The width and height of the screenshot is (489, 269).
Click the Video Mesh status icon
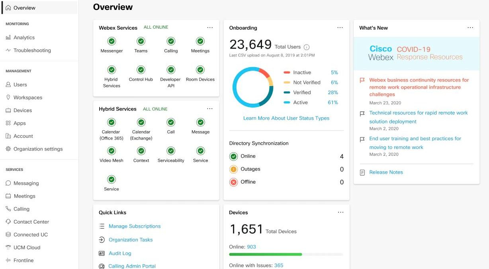[111, 151]
